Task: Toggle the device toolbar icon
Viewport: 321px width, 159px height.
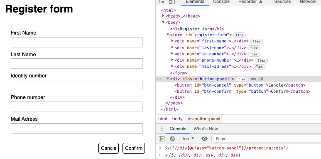Action: [x=172, y=2]
